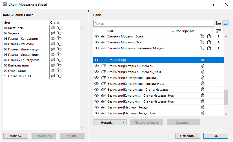233x142 pixels.
Task: Click lock status icon for 02 Чертеж
Action: [59, 33]
